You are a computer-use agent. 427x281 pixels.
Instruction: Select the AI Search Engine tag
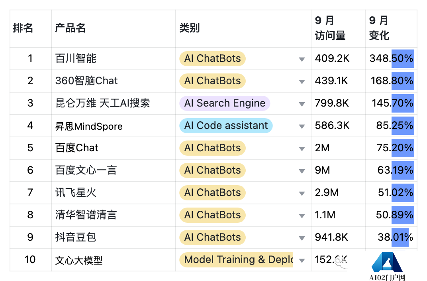tap(225, 103)
